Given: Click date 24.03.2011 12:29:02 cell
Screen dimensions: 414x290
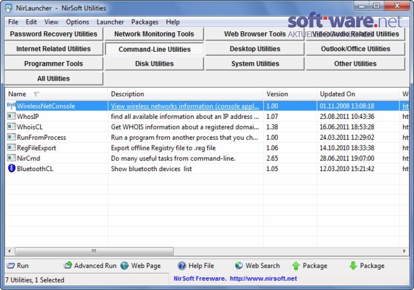Looking at the screenshot, I should (347, 137).
